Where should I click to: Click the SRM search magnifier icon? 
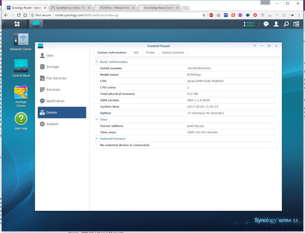click(286, 24)
